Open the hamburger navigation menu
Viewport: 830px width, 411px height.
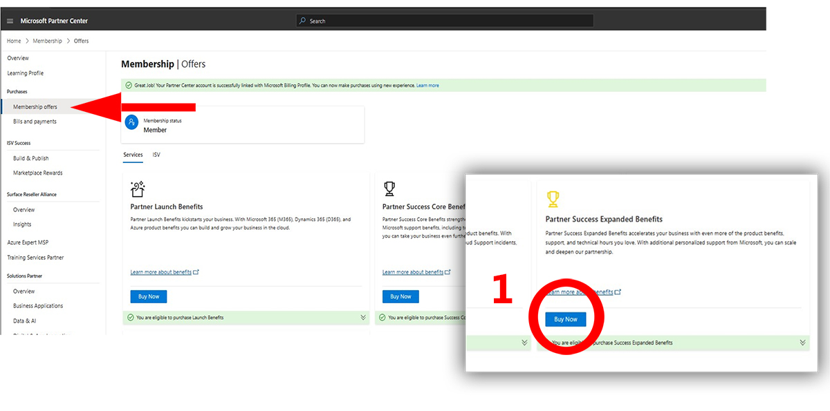[x=10, y=21]
